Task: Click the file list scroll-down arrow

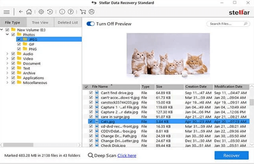Action: (252, 145)
